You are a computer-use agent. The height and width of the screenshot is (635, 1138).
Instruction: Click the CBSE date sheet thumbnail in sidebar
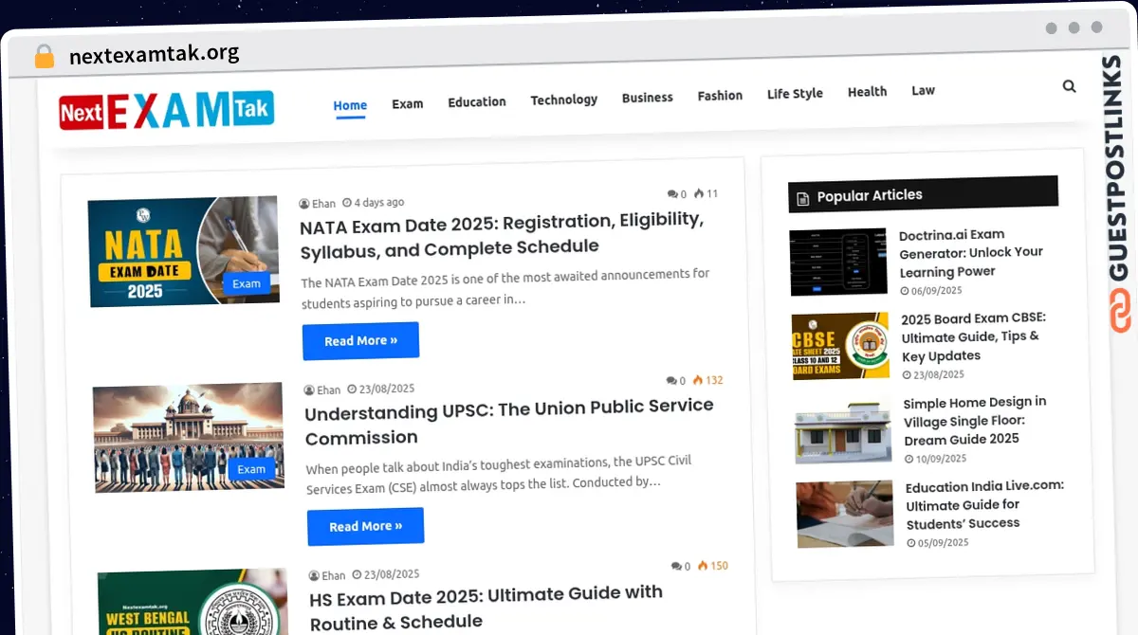click(838, 346)
